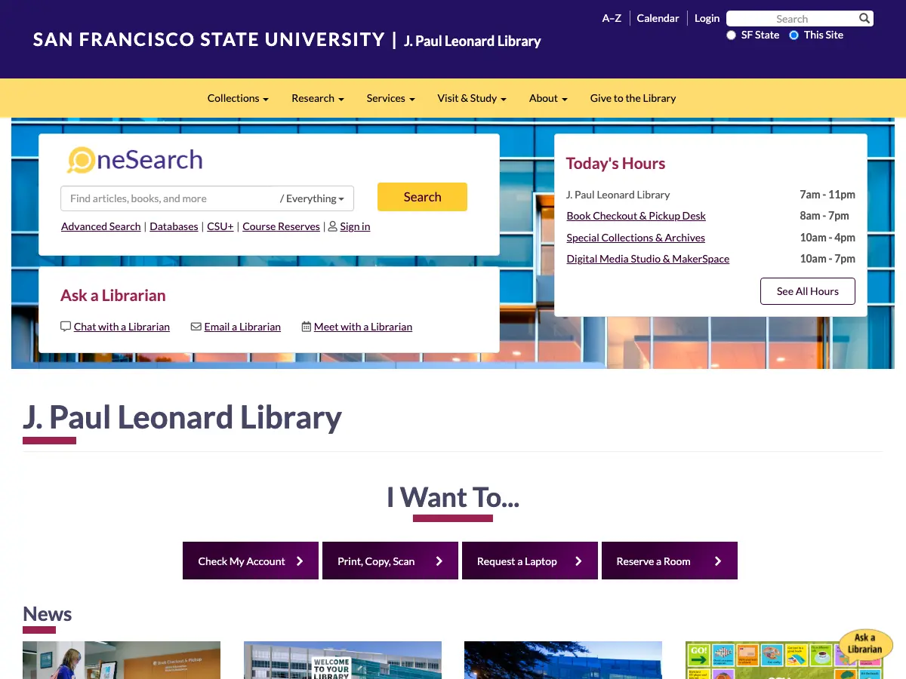Click the calendar icon beside Meet with a Librarian

coord(307,327)
